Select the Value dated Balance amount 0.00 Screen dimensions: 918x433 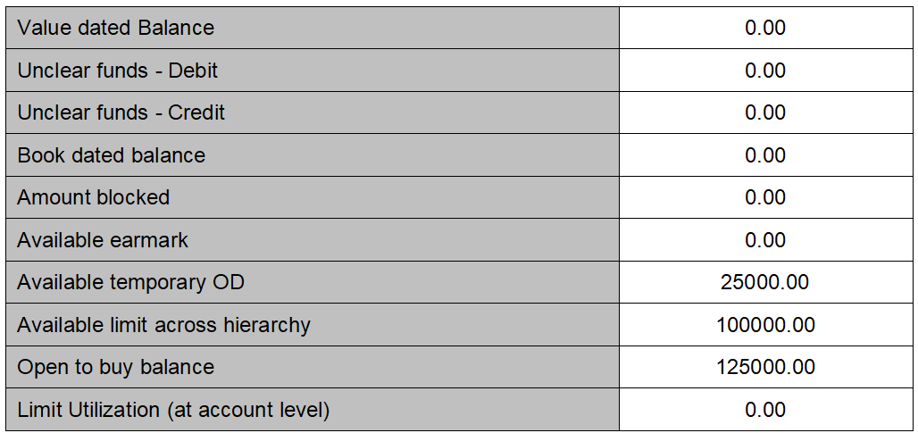765,28
